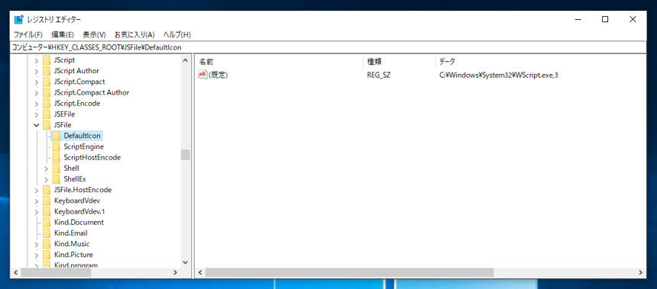
Task: Expand the JScript.Compact key
Action: [37, 82]
